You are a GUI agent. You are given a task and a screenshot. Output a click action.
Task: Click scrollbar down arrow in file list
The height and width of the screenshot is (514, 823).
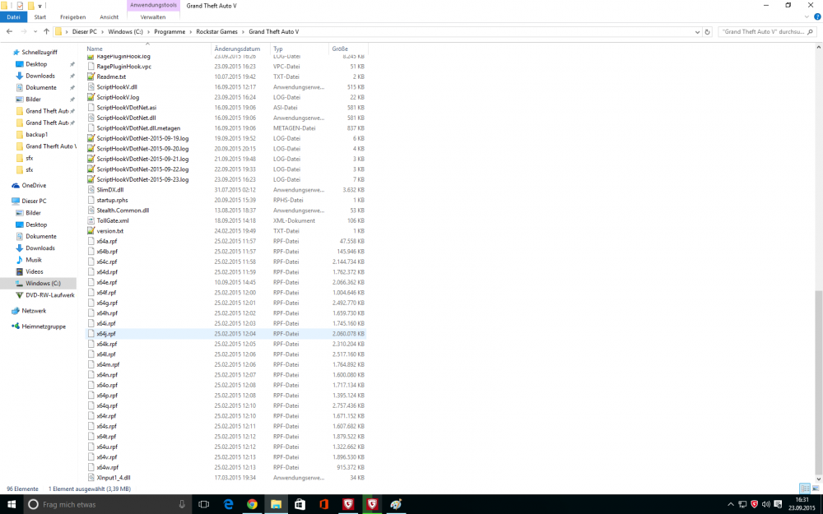(x=818, y=479)
